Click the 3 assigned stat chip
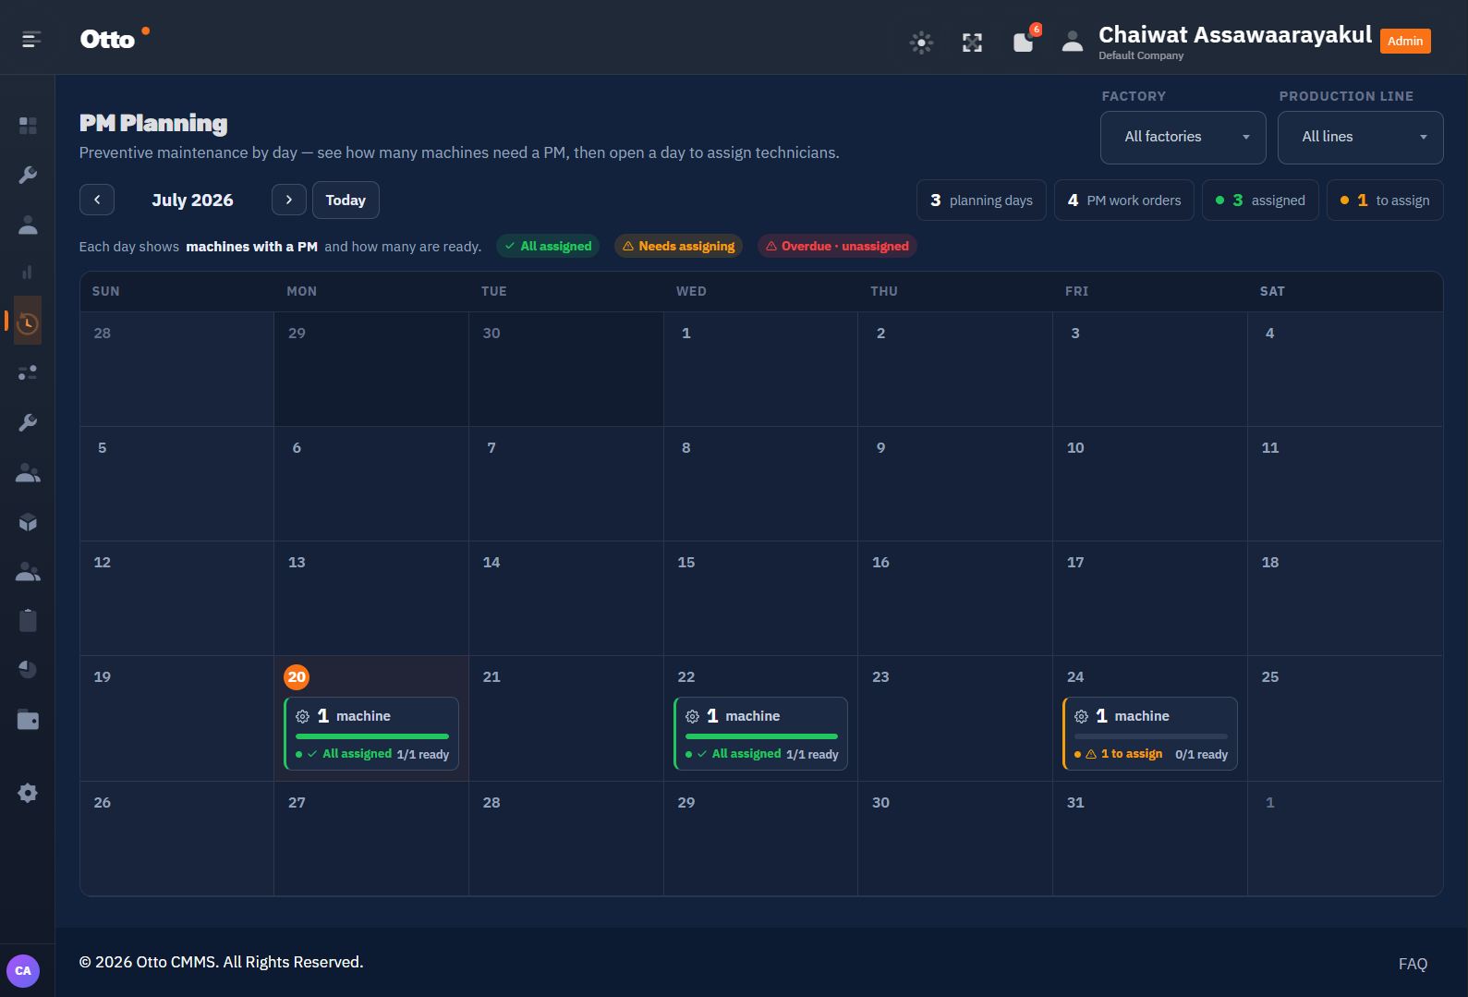This screenshot has width=1468, height=997. click(x=1260, y=201)
